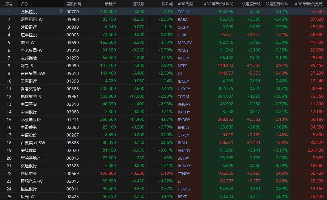
Task: Select the 网易-S stock name
Action: 27,66
